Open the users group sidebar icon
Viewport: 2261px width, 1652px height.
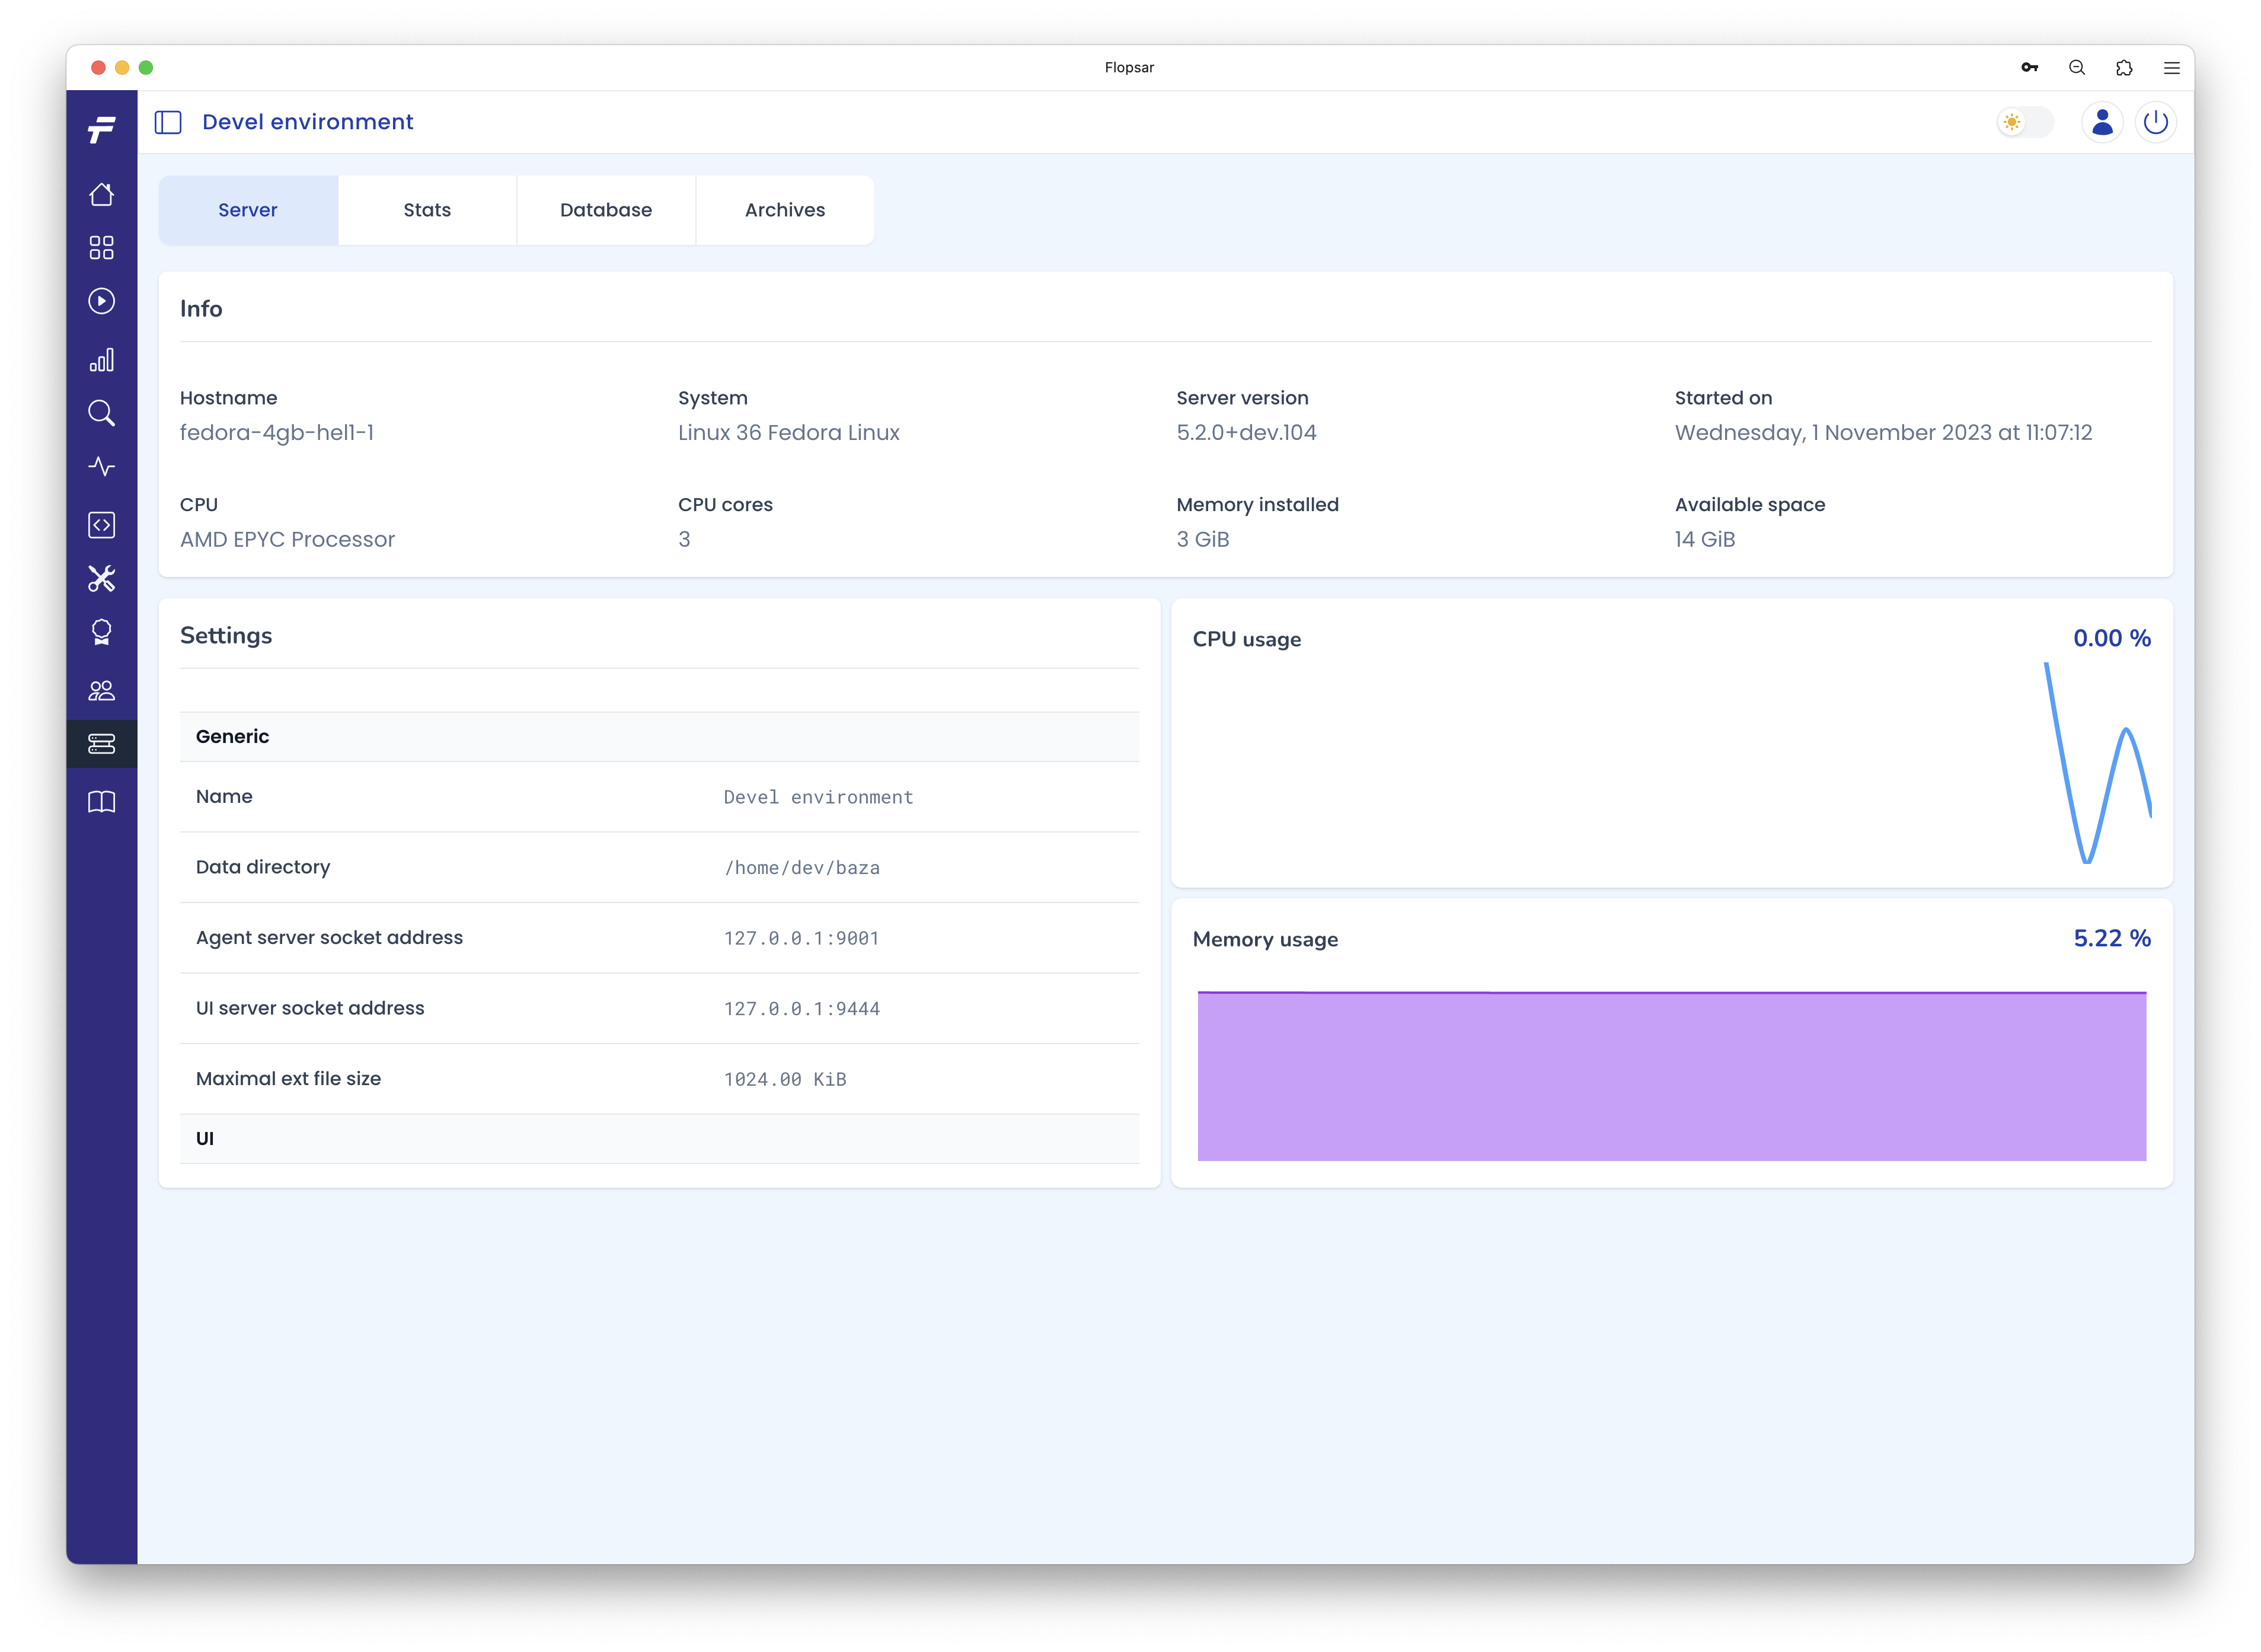tap(101, 690)
